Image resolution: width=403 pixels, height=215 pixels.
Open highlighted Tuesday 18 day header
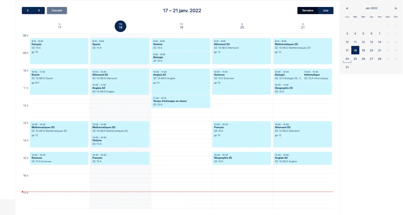tap(120, 26)
